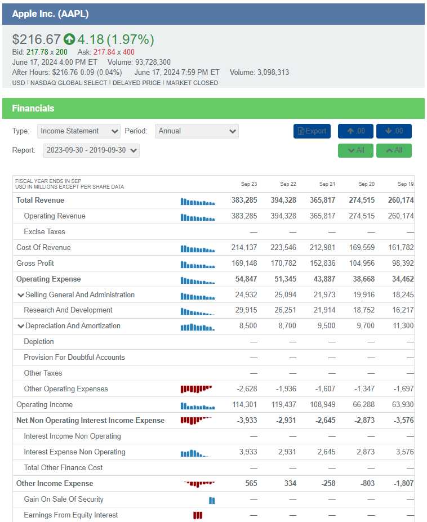Expand the Depreciation And Amortization row
The image size is (427, 522).
(x=21, y=326)
